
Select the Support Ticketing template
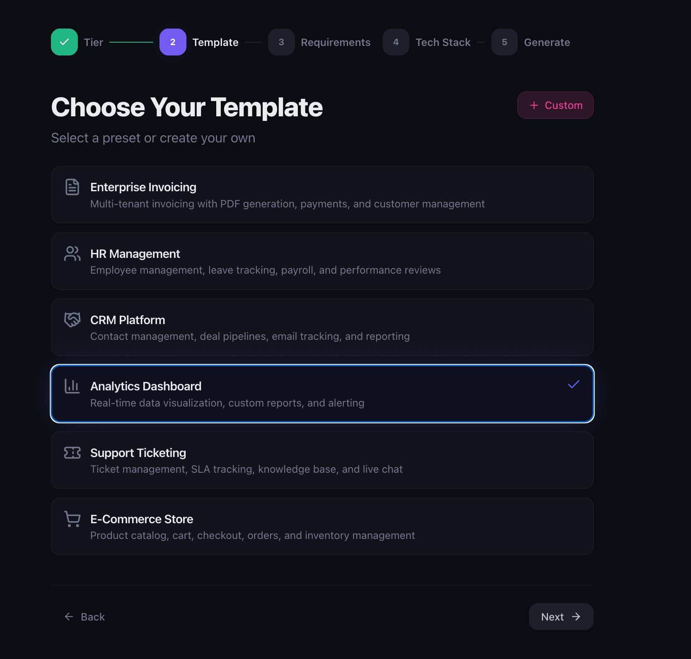tap(322, 460)
